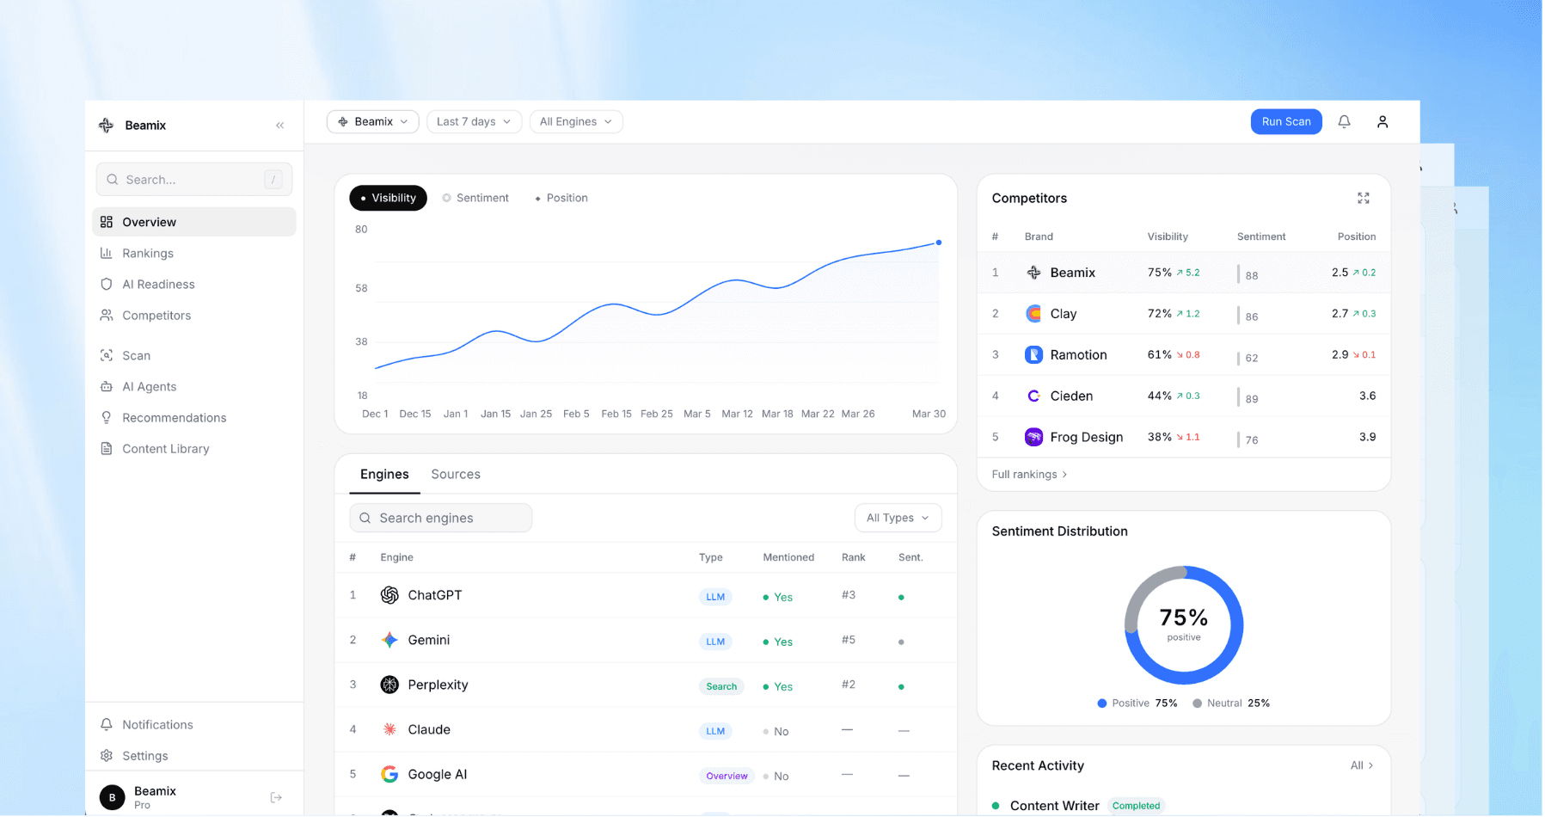Open AI Agents in the sidebar

pos(194,387)
